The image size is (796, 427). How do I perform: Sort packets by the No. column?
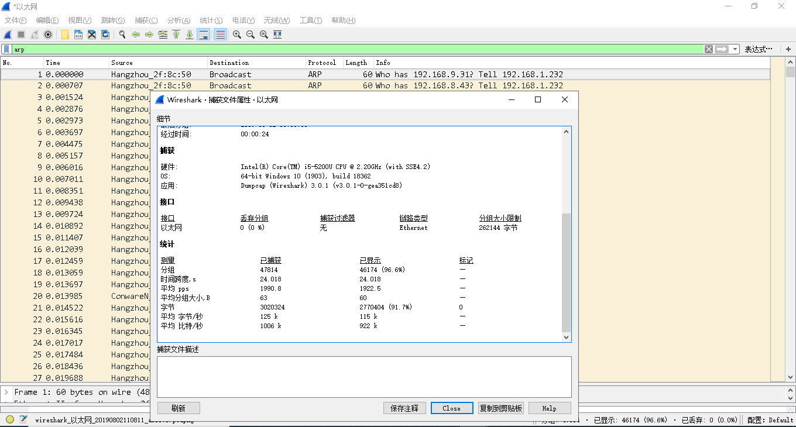[x=22, y=63]
